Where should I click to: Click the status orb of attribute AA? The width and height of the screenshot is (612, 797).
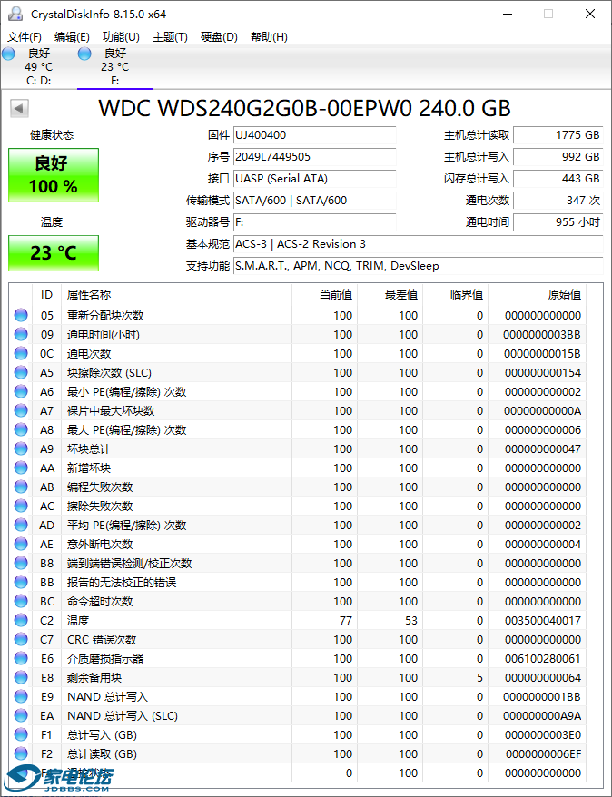[21, 468]
